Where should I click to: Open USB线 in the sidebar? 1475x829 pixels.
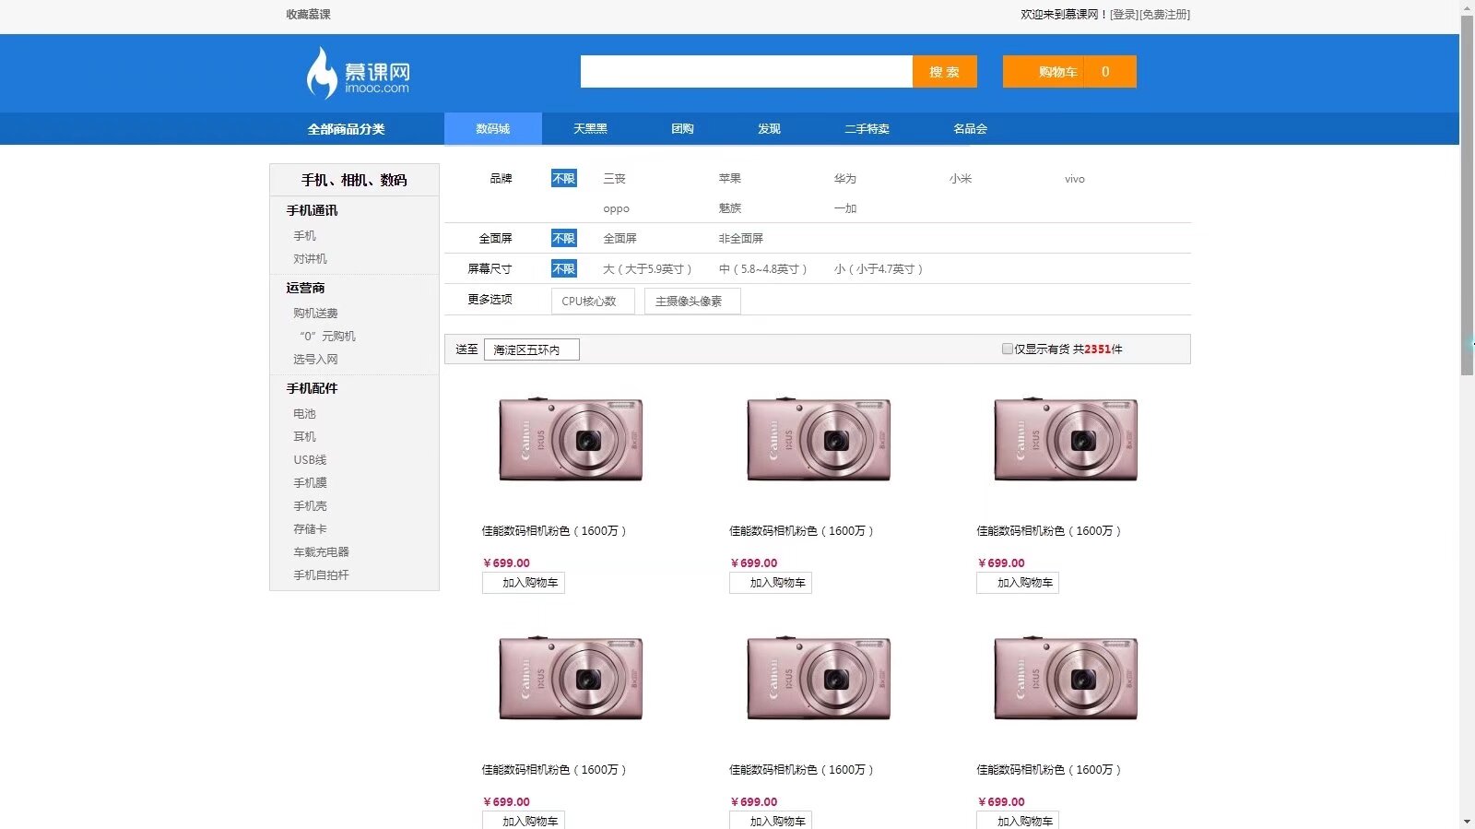pos(310,460)
